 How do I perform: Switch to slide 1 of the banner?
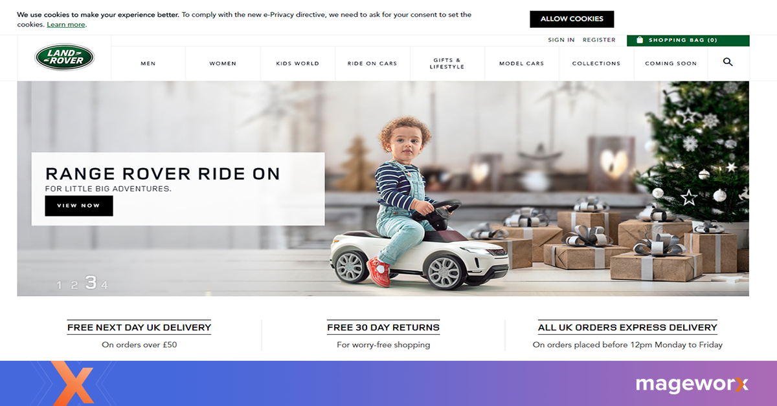[x=59, y=285]
